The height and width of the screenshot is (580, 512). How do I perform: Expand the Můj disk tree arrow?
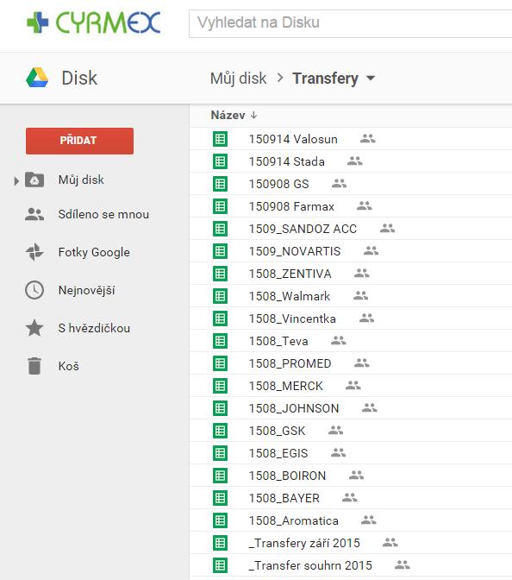pyautogui.click(x=16, y=181)
